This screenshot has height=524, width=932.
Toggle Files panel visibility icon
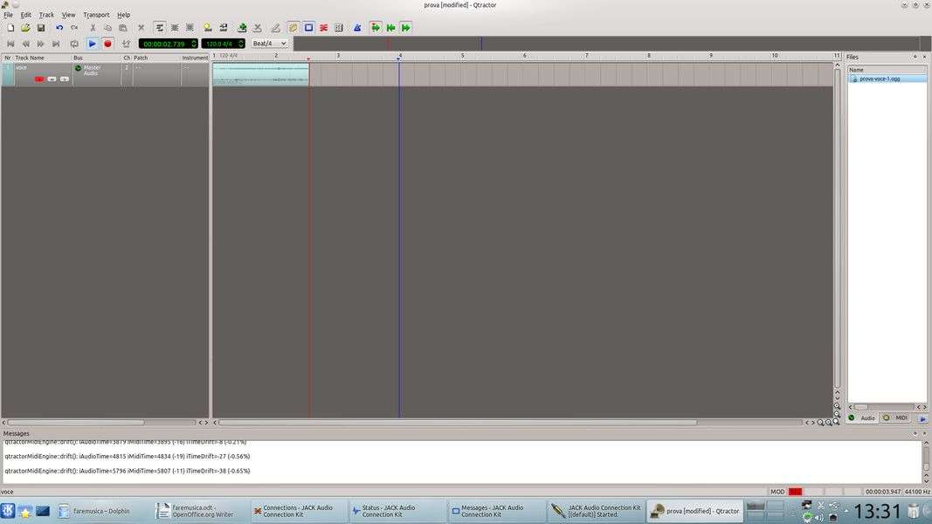(293, 27)
